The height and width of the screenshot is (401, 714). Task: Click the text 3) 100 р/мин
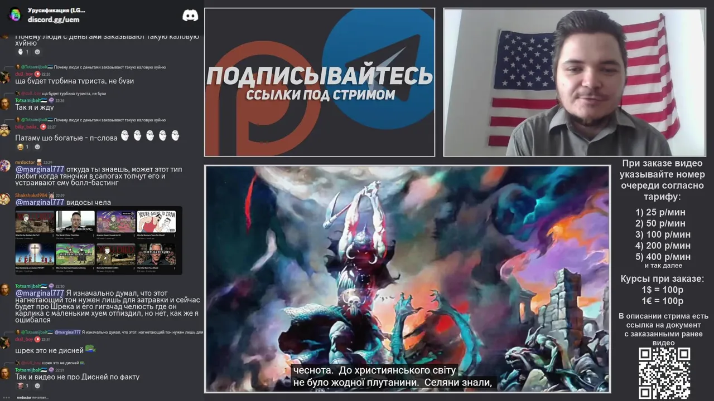pyautogui.click(x=663, y=234)
